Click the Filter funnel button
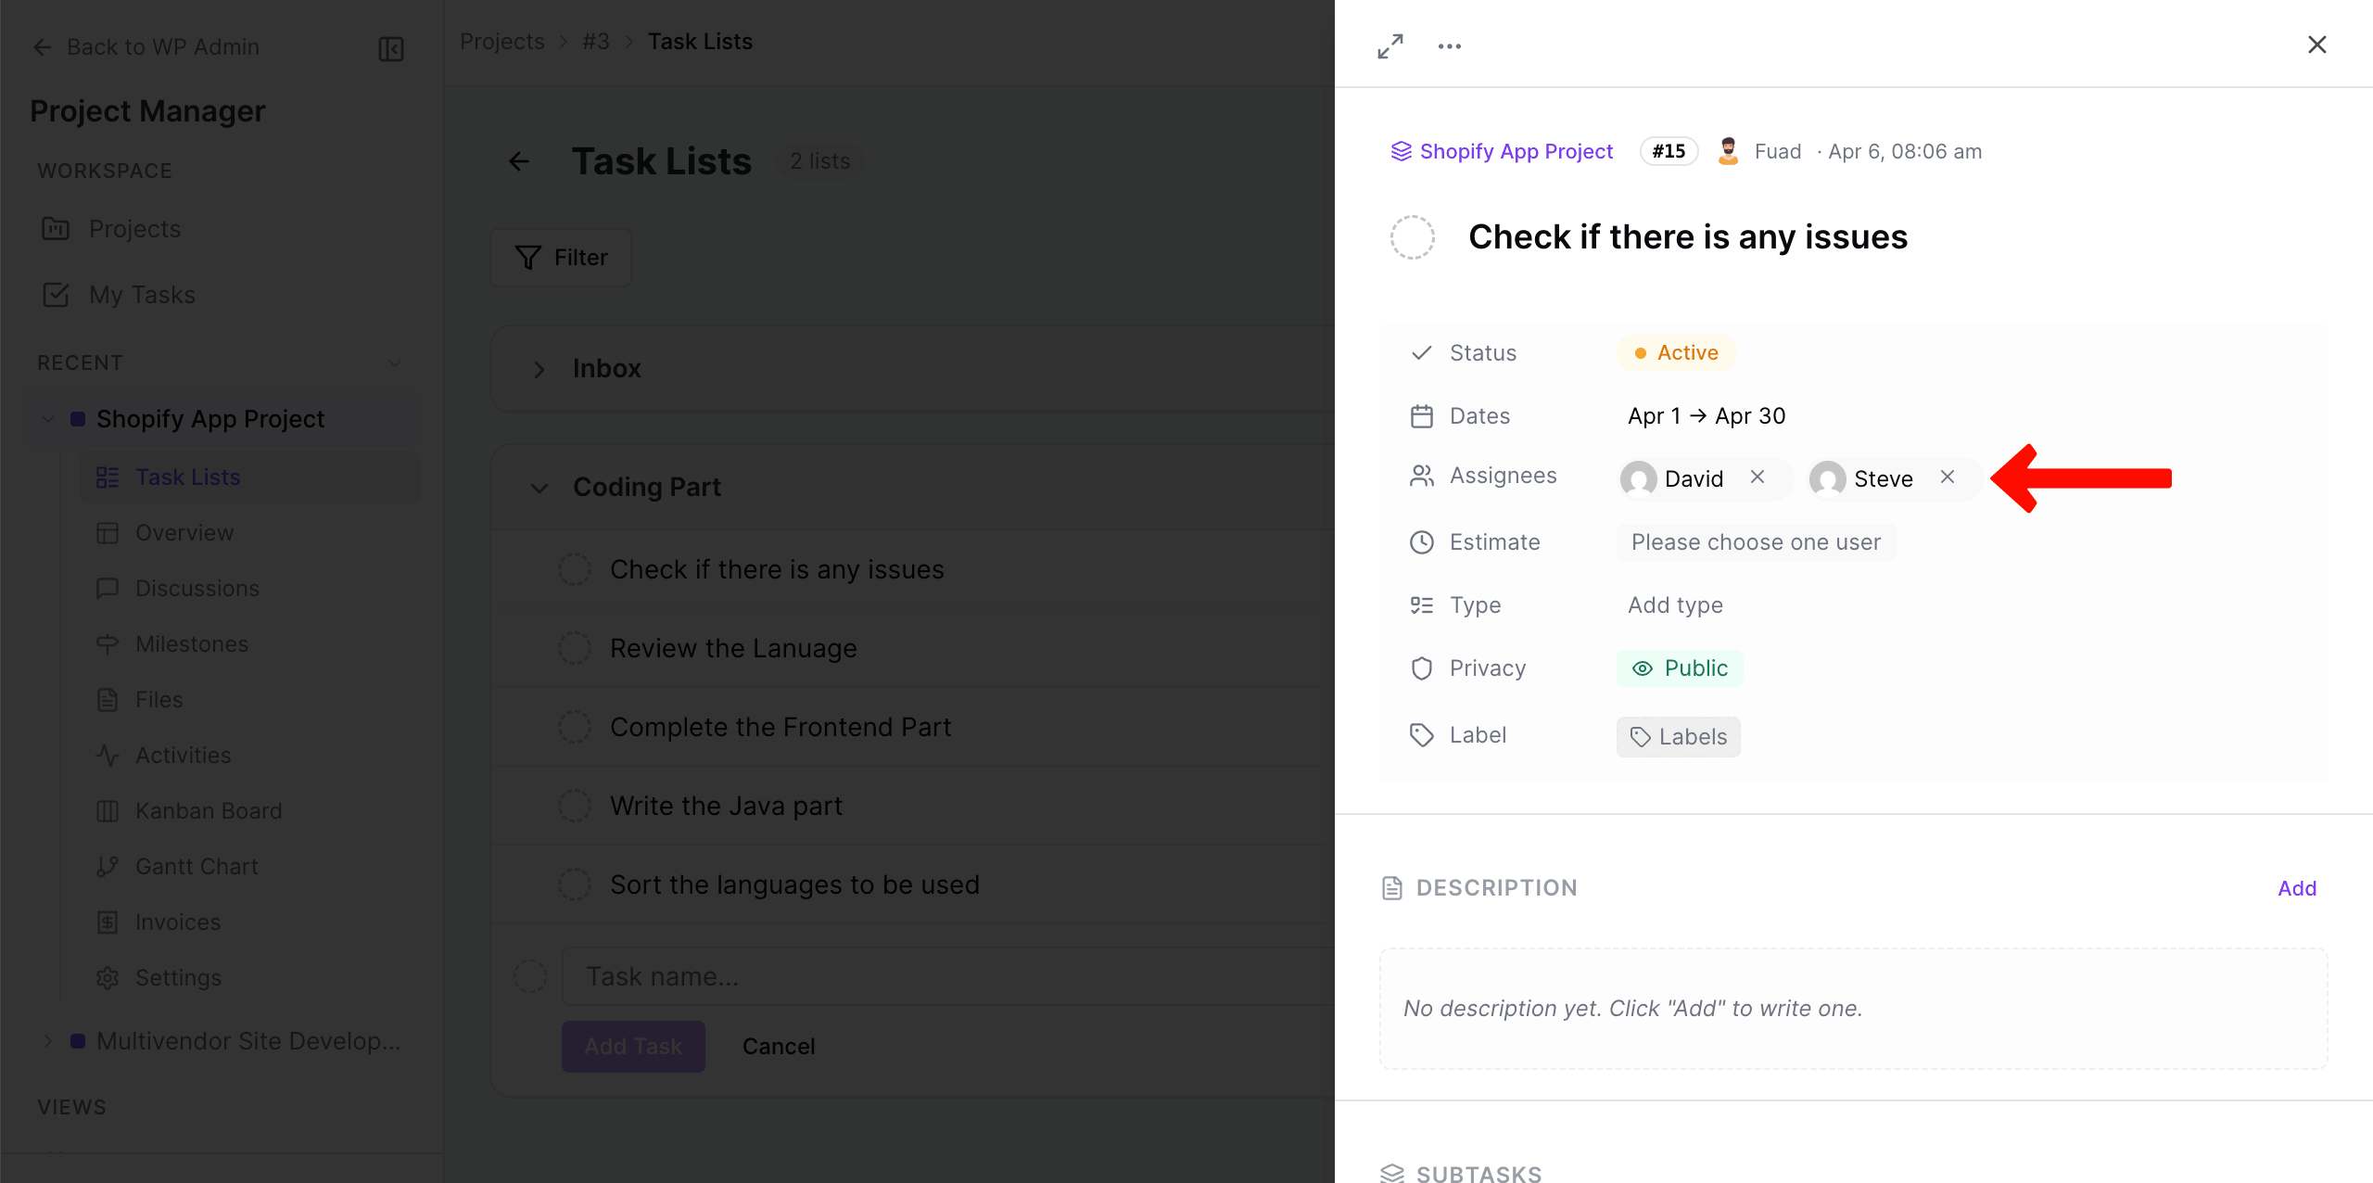The width and height of the screenshot is (2373, 1183). pos(561,258)
